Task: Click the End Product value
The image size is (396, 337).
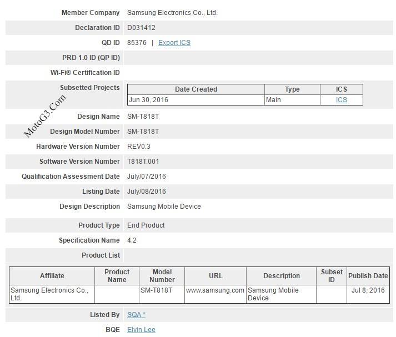Action: [146, 225]
